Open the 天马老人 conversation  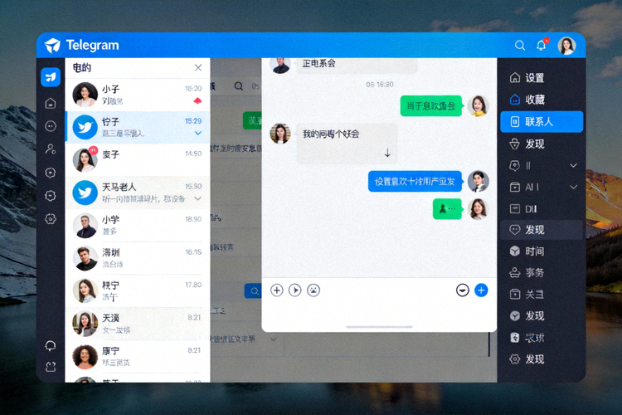click(138, 193)
